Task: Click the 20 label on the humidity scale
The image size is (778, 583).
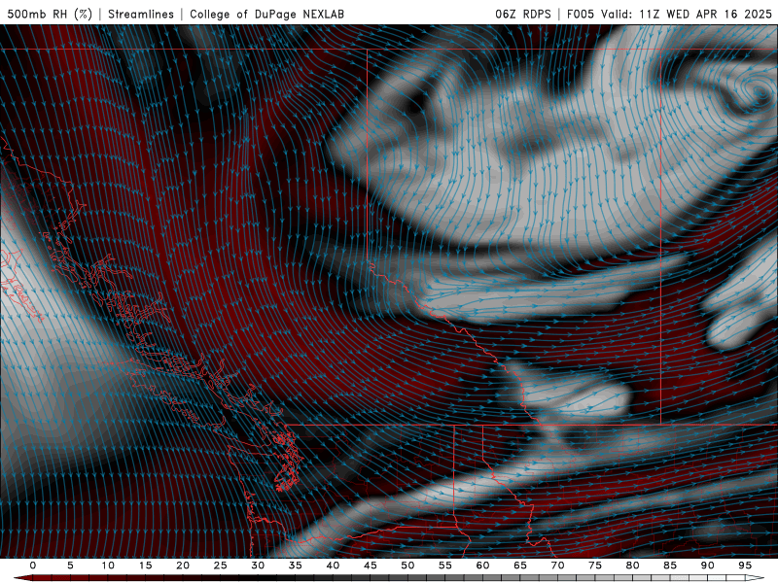Action: pyautogui.click(x=183, y=566)
